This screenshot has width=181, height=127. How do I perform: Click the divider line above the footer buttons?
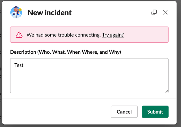pyautogui.click(x=89, y=99)
